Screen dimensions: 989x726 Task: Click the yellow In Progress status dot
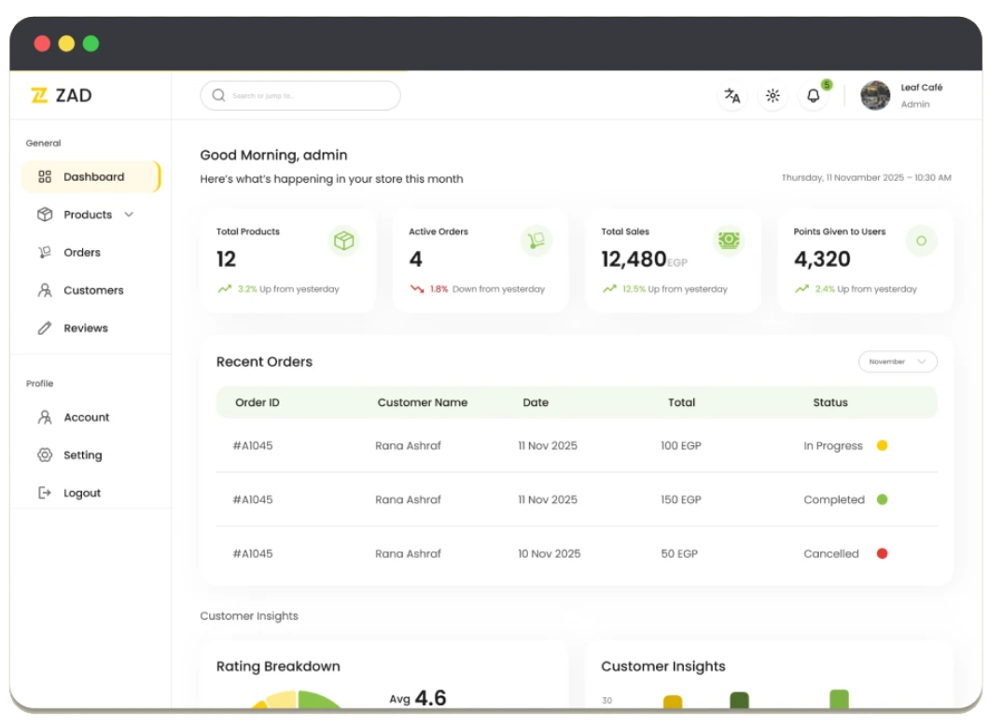882,446
